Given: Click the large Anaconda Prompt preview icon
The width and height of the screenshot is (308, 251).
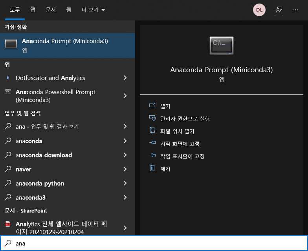Looking at the screenshot, I should tap(222, 45).
